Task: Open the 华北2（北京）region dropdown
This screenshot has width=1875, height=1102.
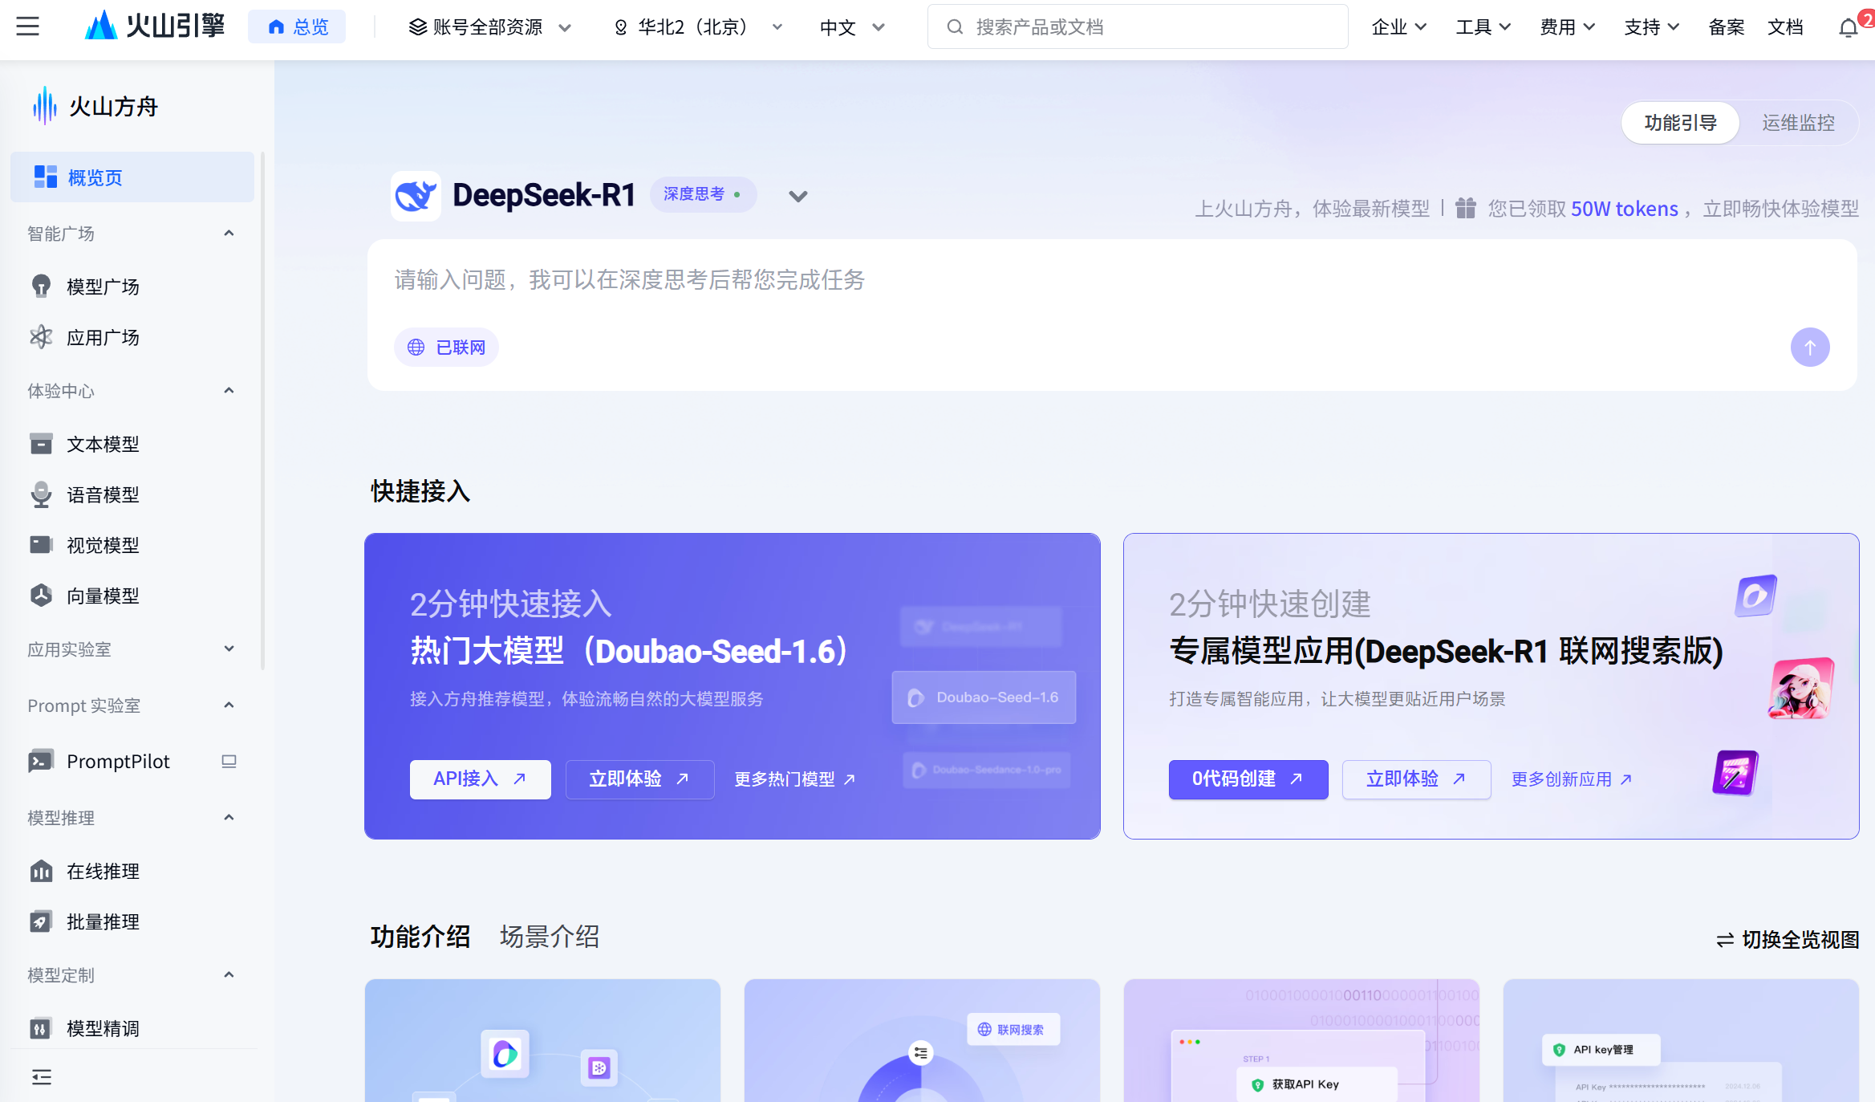Action: tap(696, 27)
